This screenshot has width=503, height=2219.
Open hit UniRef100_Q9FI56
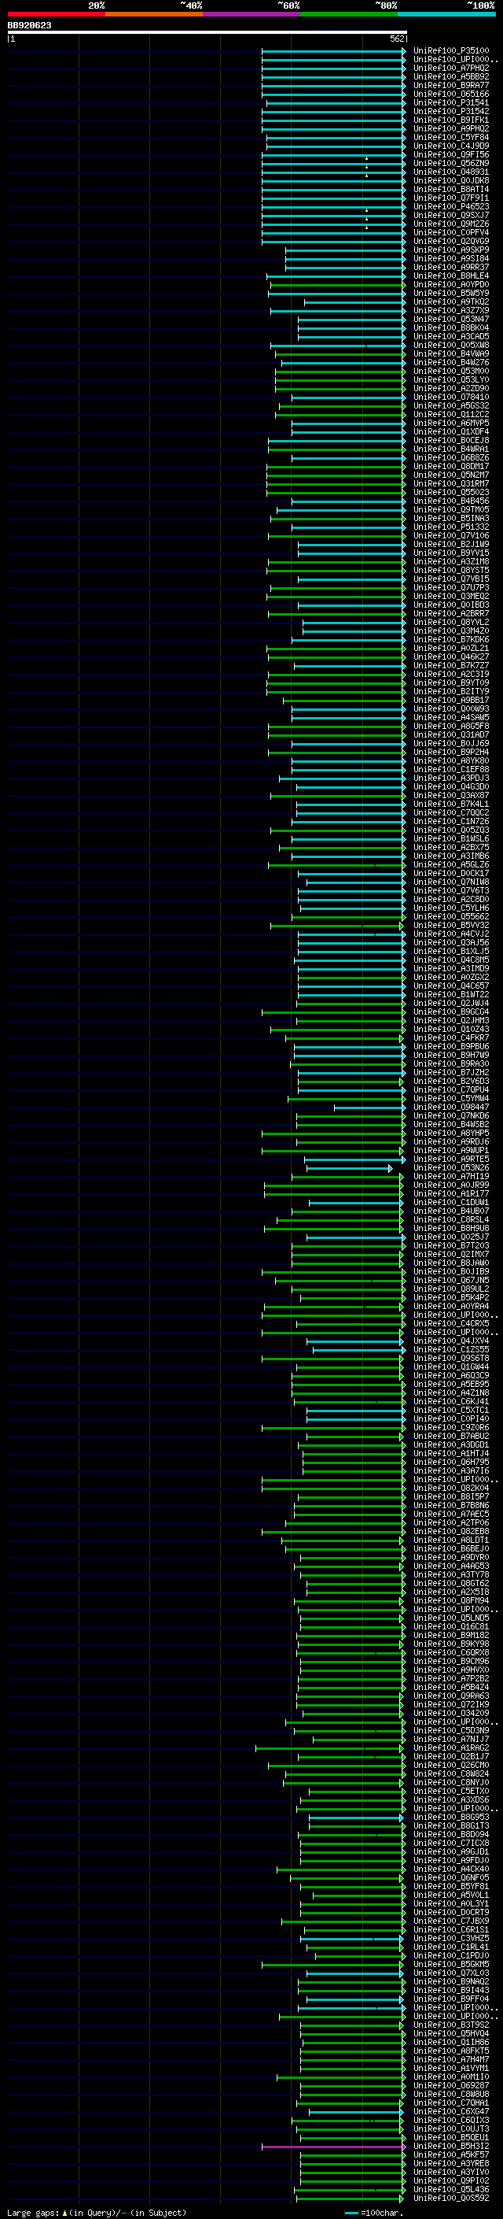click(450, 155)
